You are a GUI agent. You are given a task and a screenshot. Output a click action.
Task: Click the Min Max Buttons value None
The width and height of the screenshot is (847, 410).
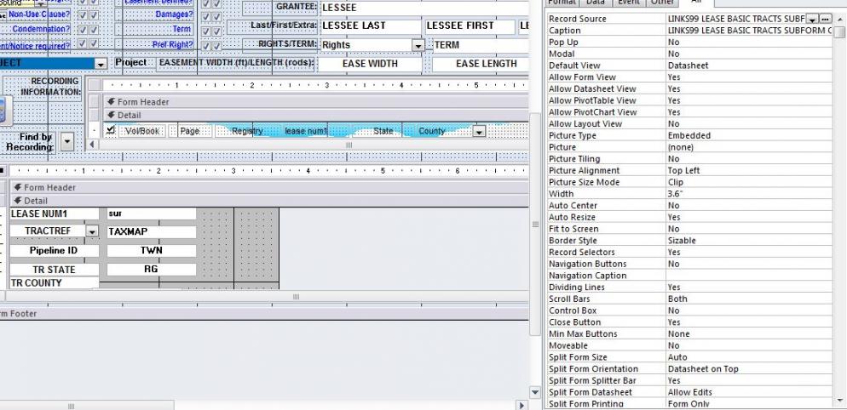coord(749,334)
